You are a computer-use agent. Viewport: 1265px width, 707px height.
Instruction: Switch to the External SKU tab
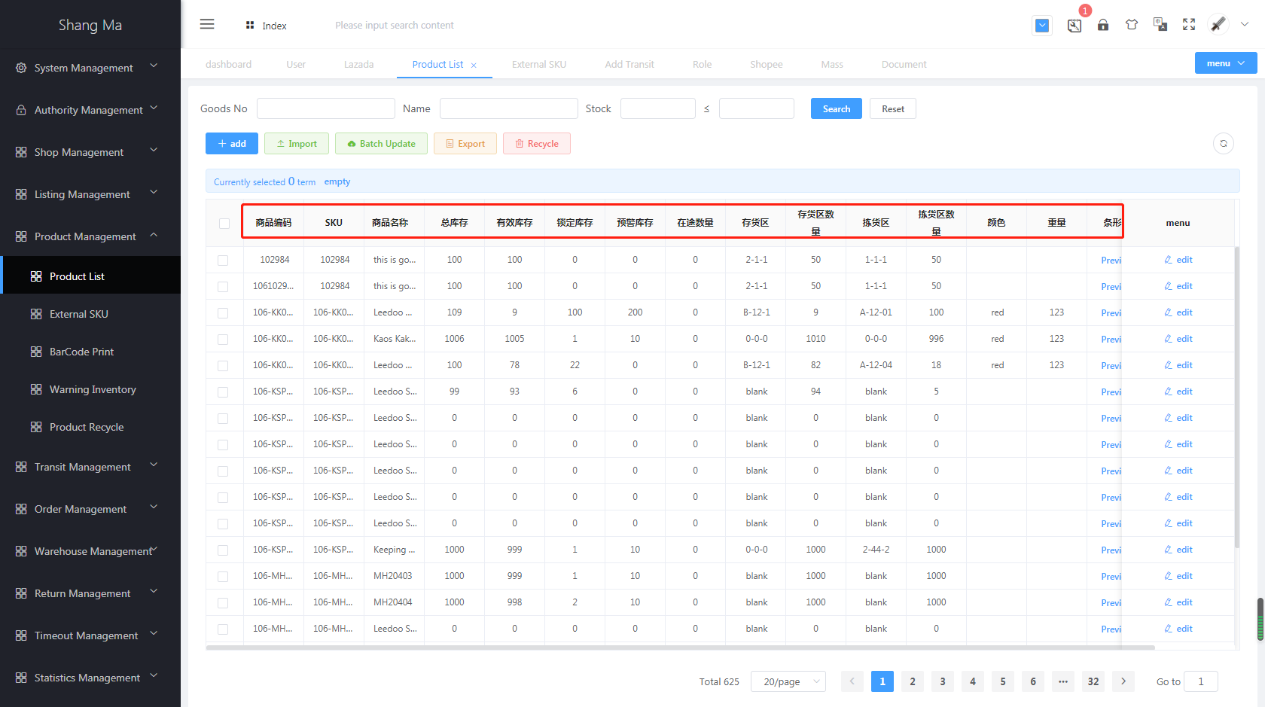539,65
